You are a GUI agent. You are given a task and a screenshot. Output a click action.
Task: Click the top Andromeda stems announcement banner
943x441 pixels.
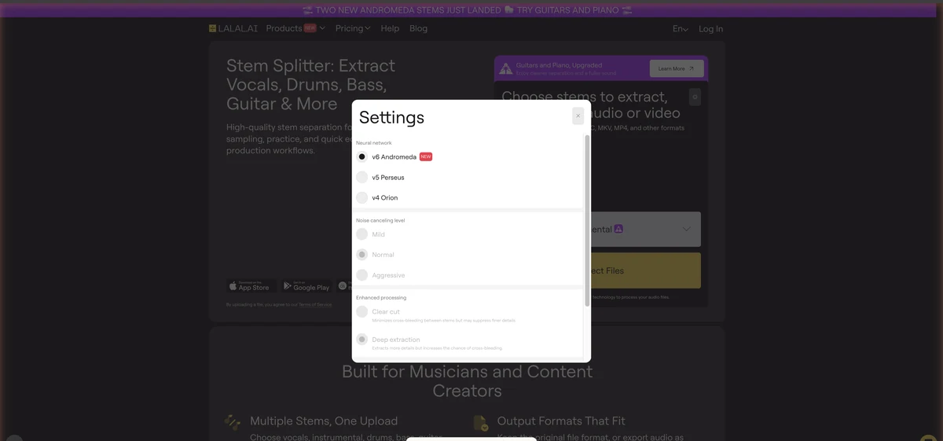468,10
